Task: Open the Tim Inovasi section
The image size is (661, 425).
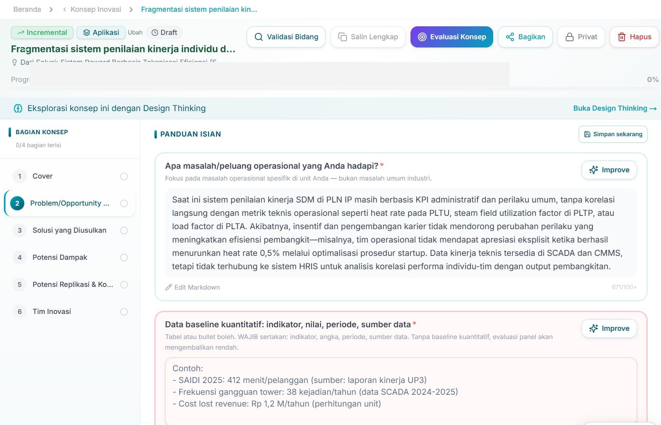Action: pos(70,312)
